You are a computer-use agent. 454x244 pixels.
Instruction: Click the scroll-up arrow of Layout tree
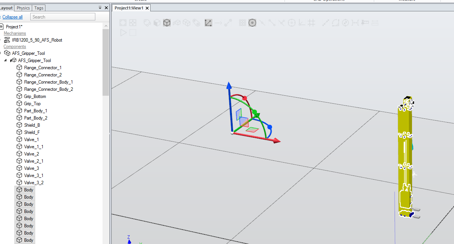click(106, 26)
